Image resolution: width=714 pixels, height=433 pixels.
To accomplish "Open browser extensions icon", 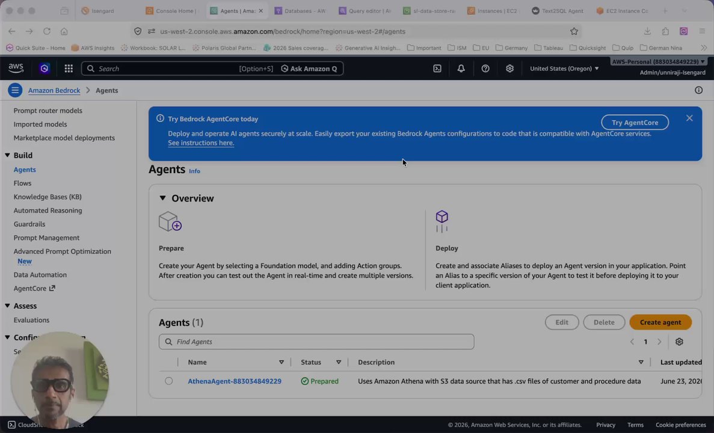I will [x=665, y=31].
